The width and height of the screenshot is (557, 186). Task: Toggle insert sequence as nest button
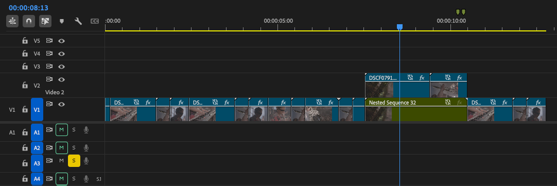click(x=12, y=21)
